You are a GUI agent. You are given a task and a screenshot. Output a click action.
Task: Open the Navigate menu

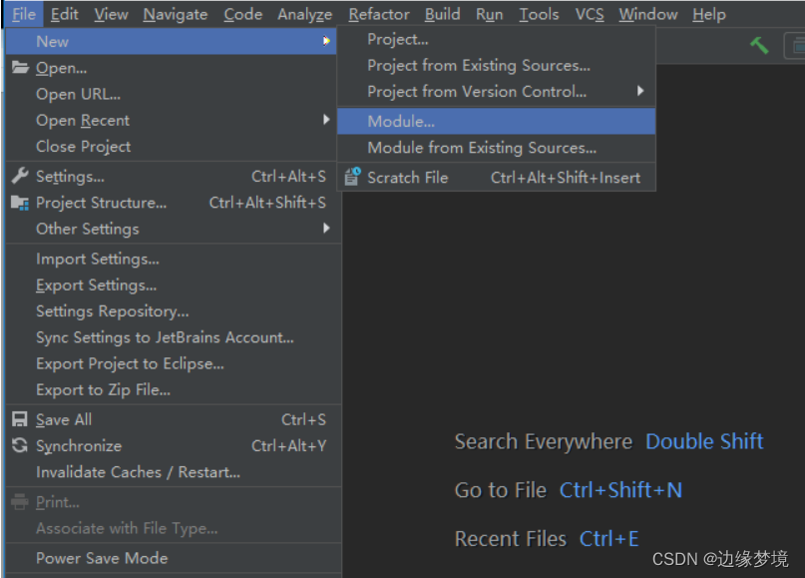click(176, 14)
